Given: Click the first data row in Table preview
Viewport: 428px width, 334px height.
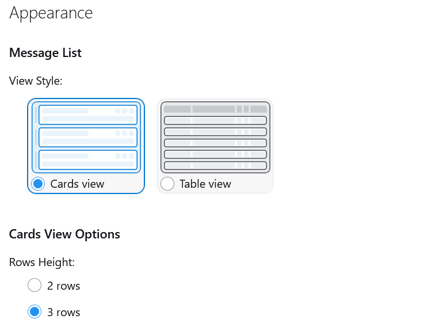Looking at the screenshot, I should [215, 120].
